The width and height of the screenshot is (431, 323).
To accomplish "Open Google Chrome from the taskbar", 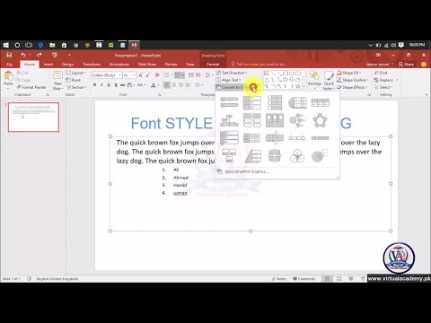I will [75, 45].
